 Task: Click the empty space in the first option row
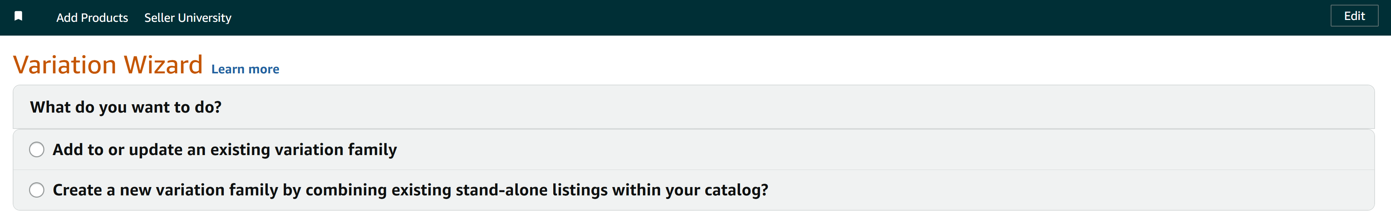pos(864,149)
